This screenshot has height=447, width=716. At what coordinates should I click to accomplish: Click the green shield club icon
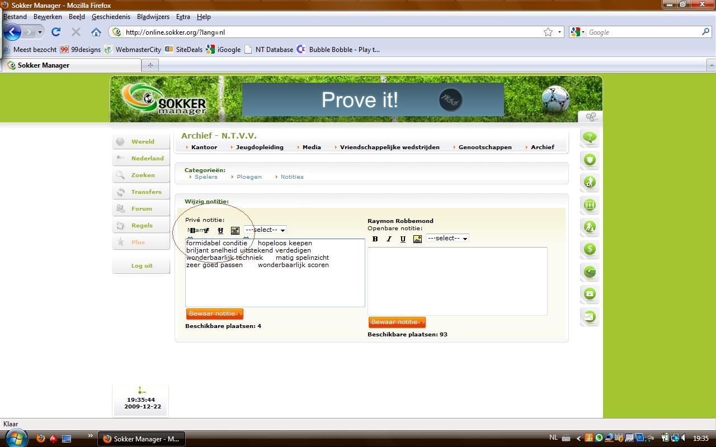coord(590,160)
